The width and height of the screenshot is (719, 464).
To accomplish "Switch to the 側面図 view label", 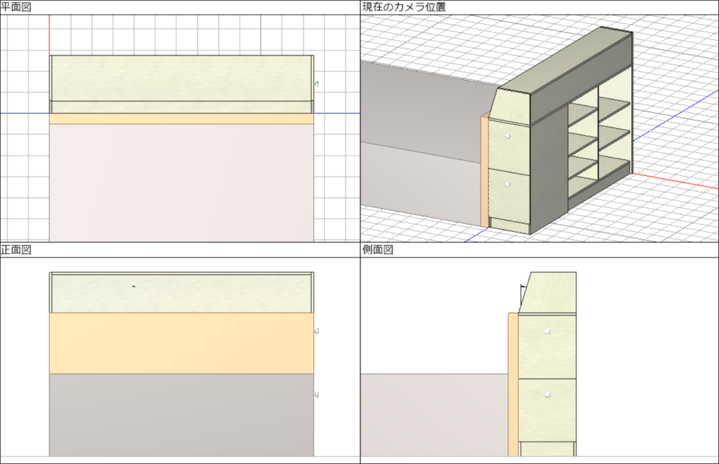I will pyautogui.click(x=376, y=250).
